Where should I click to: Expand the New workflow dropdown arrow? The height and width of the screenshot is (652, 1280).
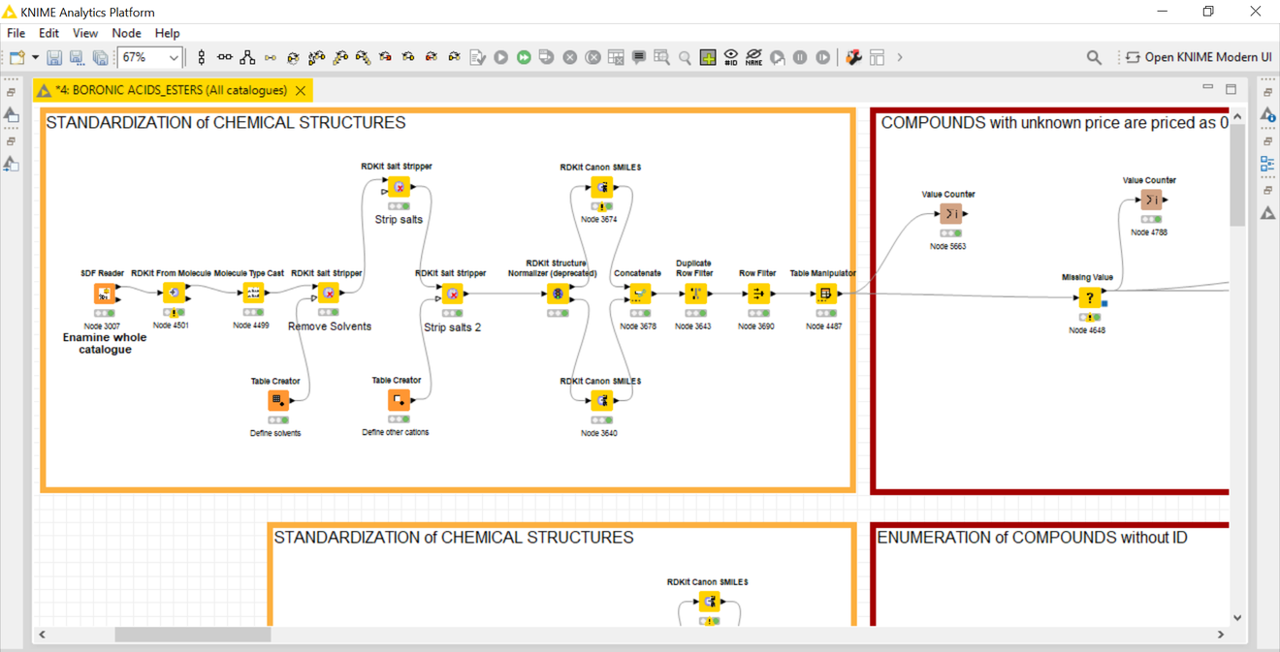point(36,58)
